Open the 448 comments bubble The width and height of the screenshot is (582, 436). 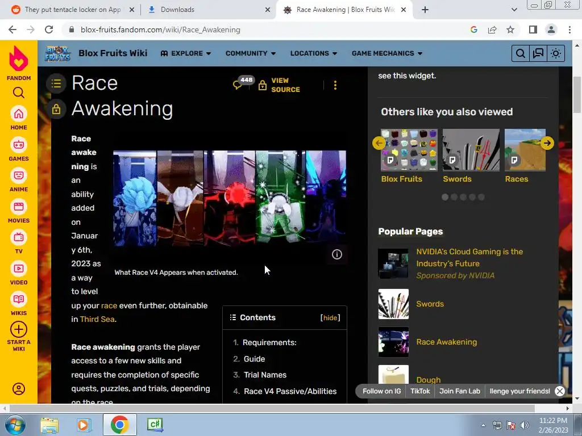click(x=242, y=84)
